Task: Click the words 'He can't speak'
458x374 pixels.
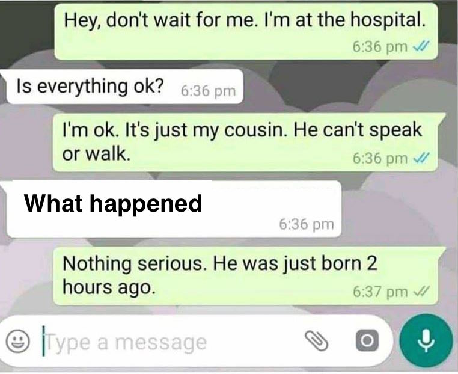Action: coord(358,130)
